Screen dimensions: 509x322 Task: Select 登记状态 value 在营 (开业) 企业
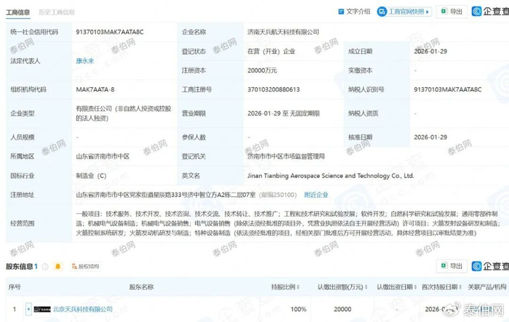pyautogui.click(x=271, y=52)
